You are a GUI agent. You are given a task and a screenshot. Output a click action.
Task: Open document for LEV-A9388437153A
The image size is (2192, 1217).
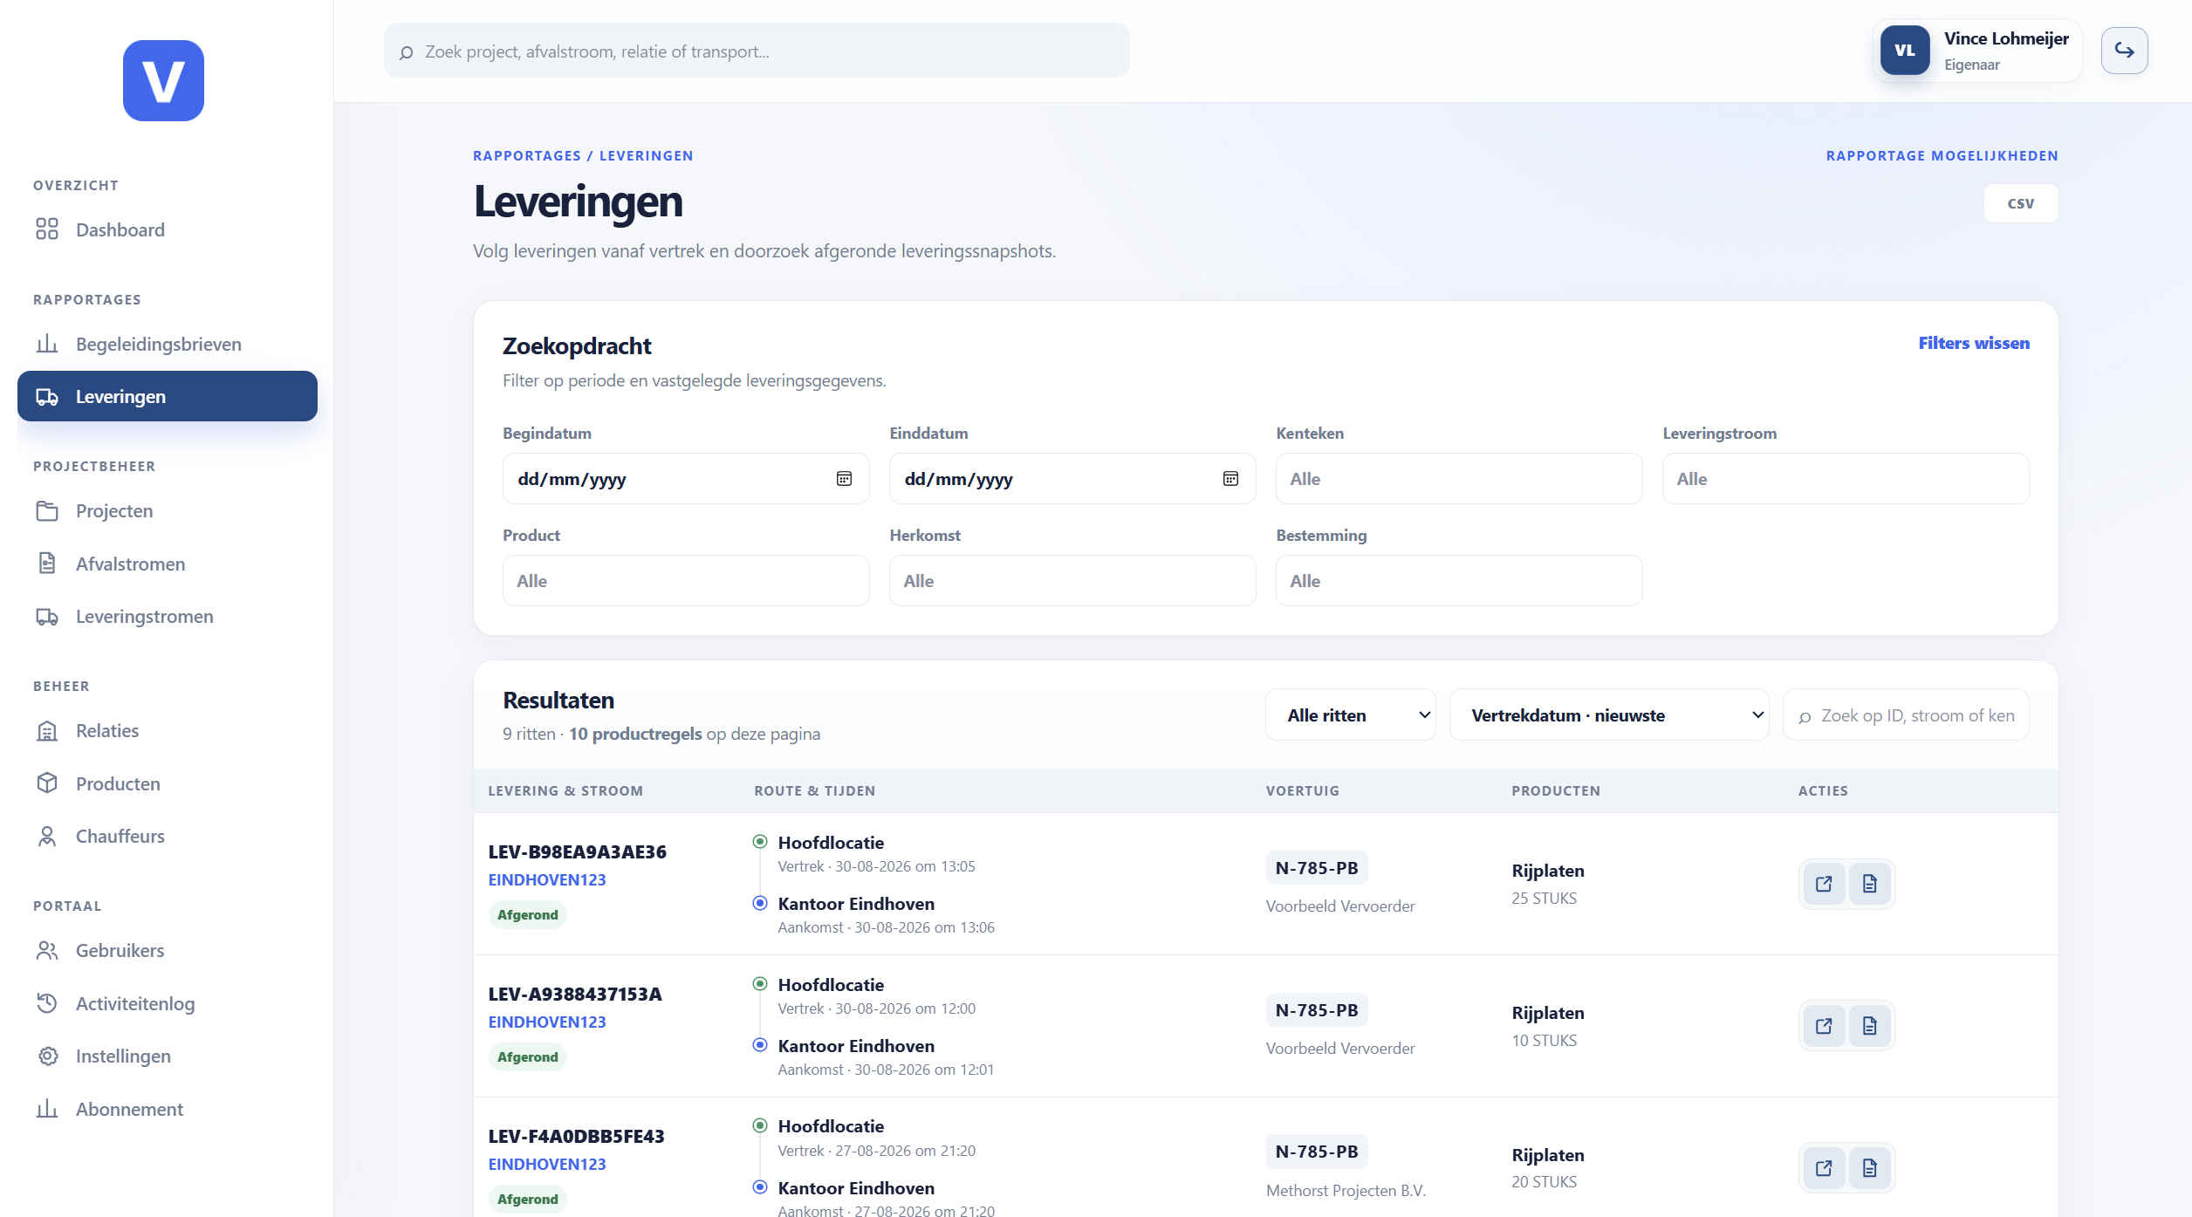pyautogui.click(x=1869, y=1026)
